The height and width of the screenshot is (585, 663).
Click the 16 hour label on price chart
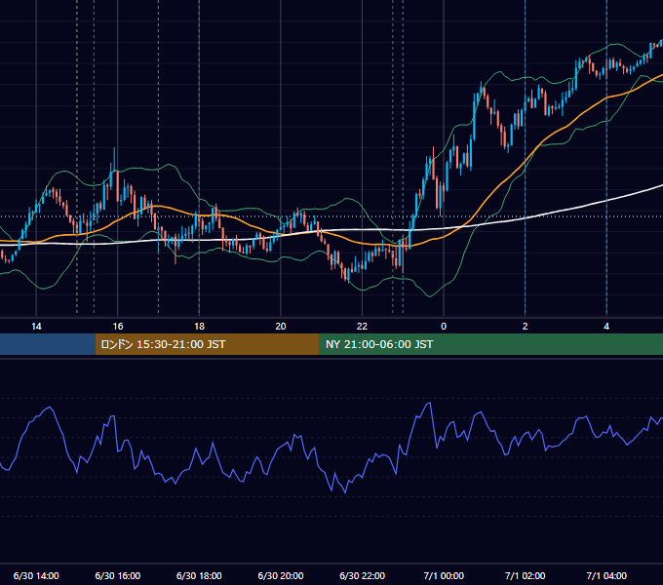(118, 327)
